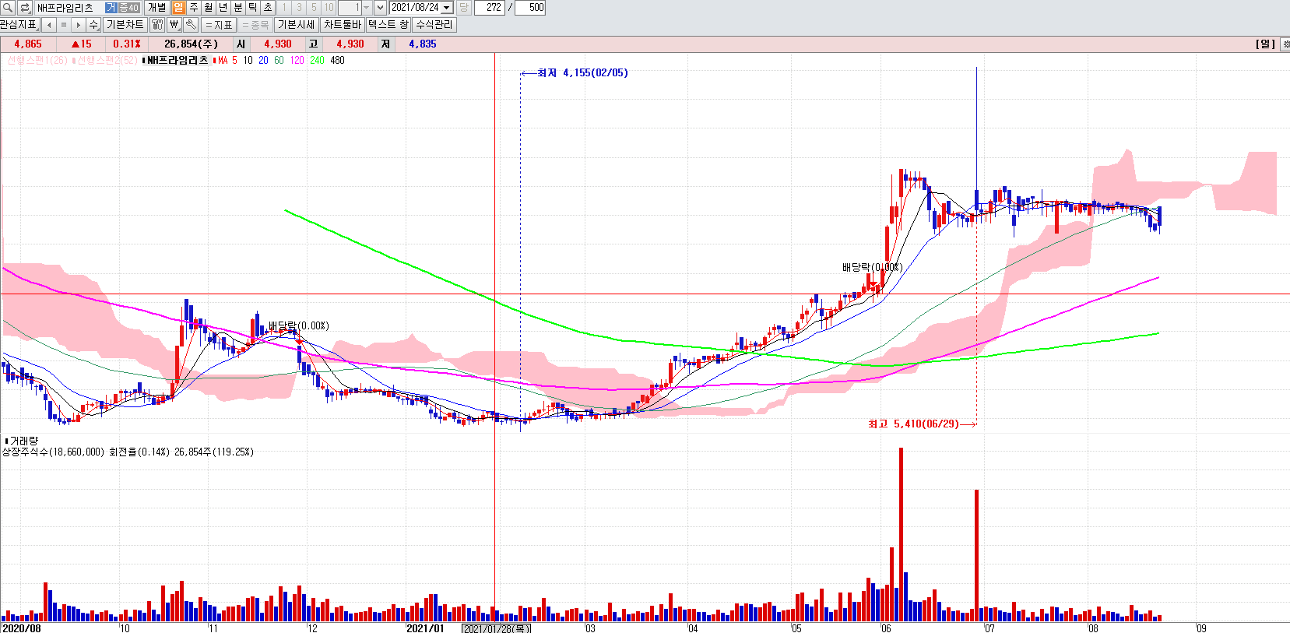The height and width of the screenshot is (633, 1290).
Task: Click the MA 120 magenta legend label
Action: click(297, 60)
